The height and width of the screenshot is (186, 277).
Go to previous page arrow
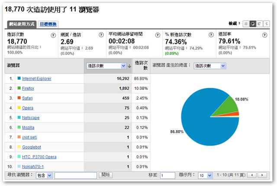click(252, 175)
